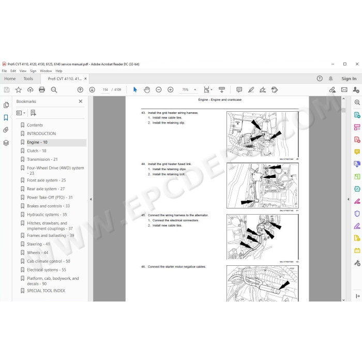The image size is (362, 362).
Task: Click the stamp tool icon
Action: 275,90
